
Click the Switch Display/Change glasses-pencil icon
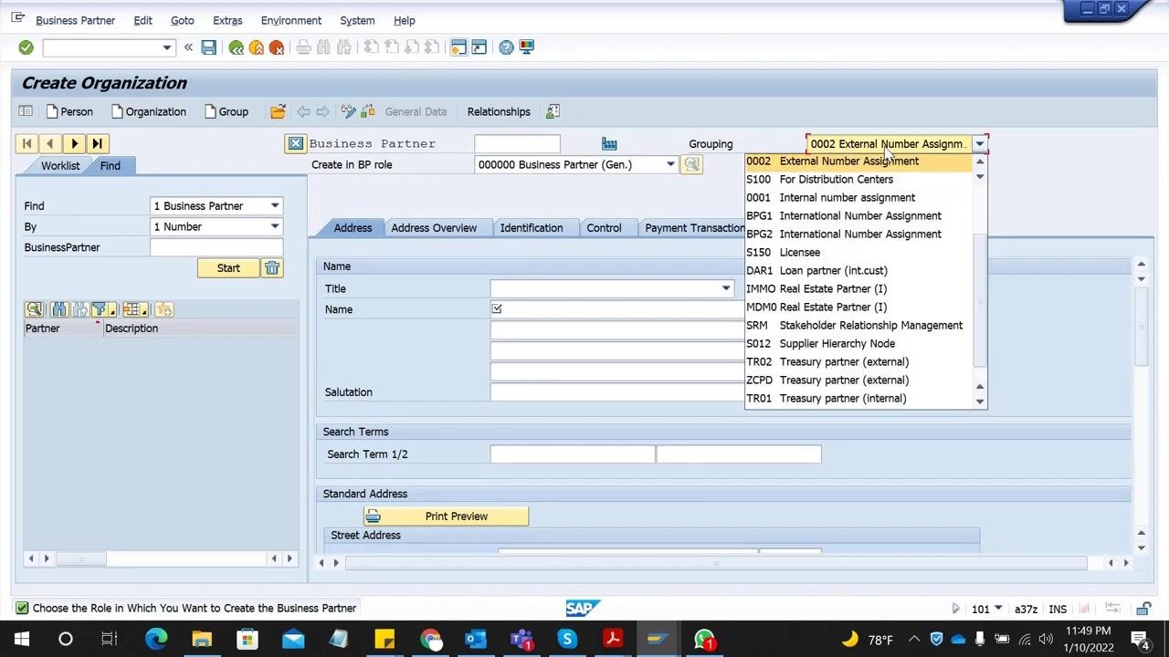point(348,111)
